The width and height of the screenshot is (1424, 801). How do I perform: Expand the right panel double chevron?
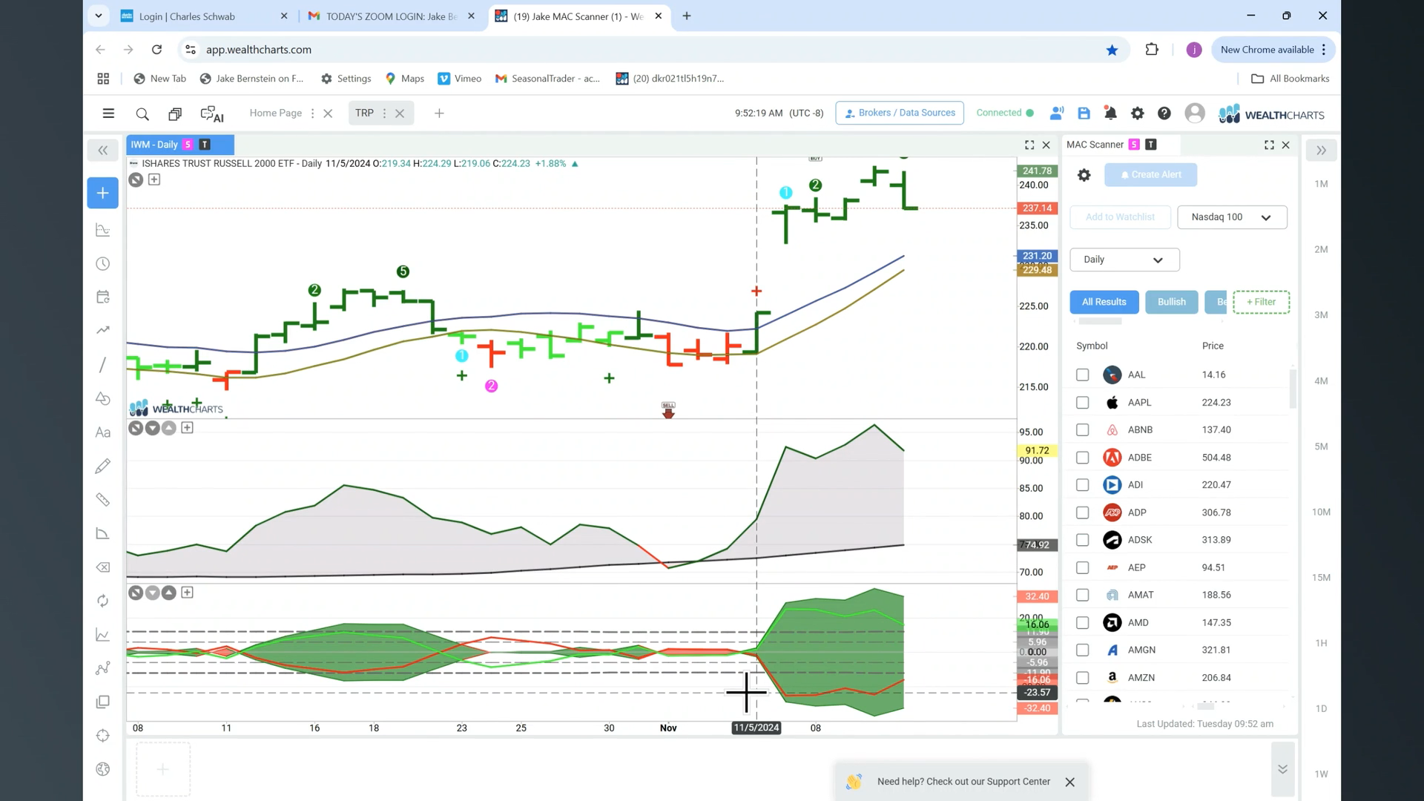(1321, 151)
